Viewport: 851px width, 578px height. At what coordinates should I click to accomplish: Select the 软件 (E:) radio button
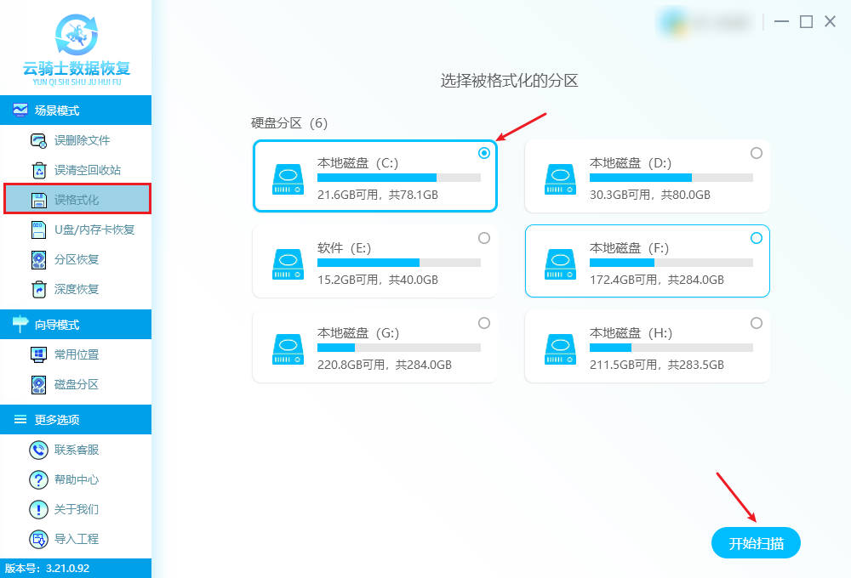tap(484, 238)
